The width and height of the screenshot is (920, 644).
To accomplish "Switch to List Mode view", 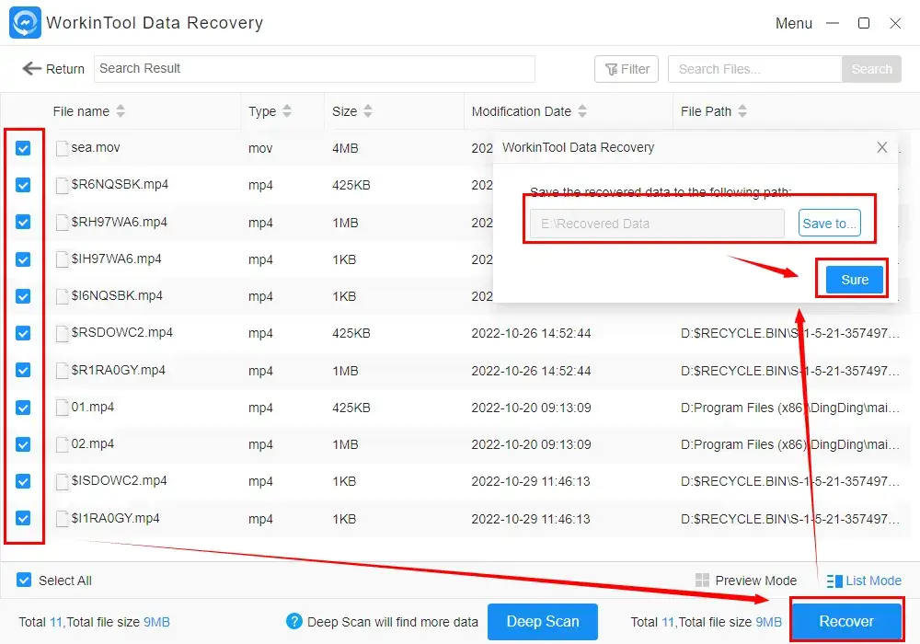I will pos(864,581).
